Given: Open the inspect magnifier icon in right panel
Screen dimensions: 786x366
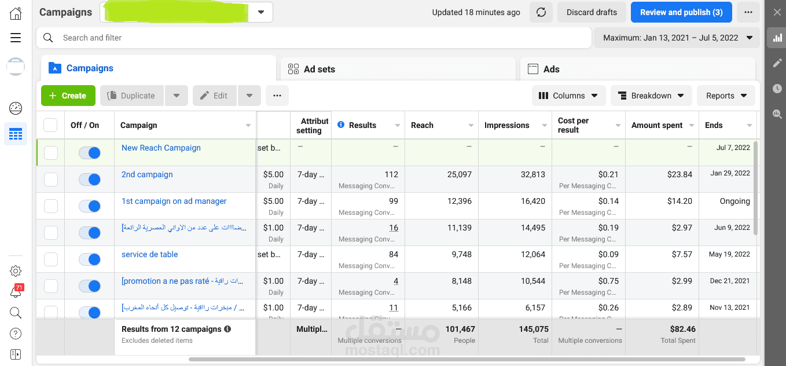Looking at the screenshot, I should (777, 114).
